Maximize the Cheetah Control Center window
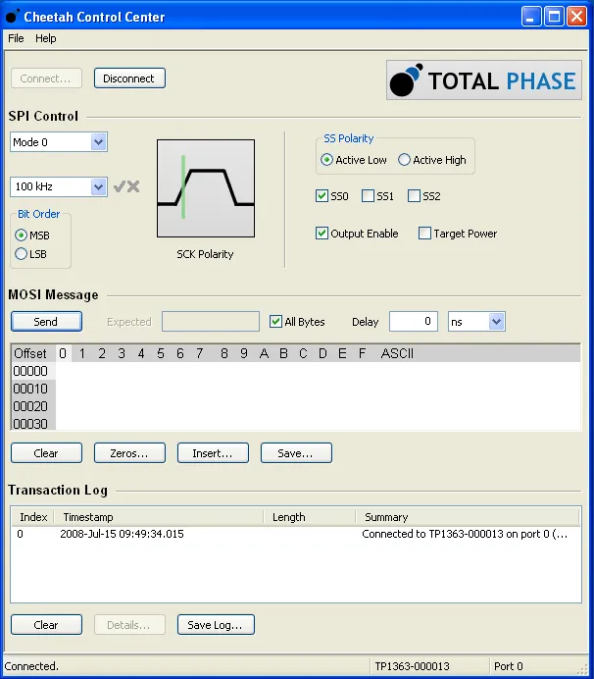Image resolution: width=594 pixels, height=679 pixels. pos(554,17)
